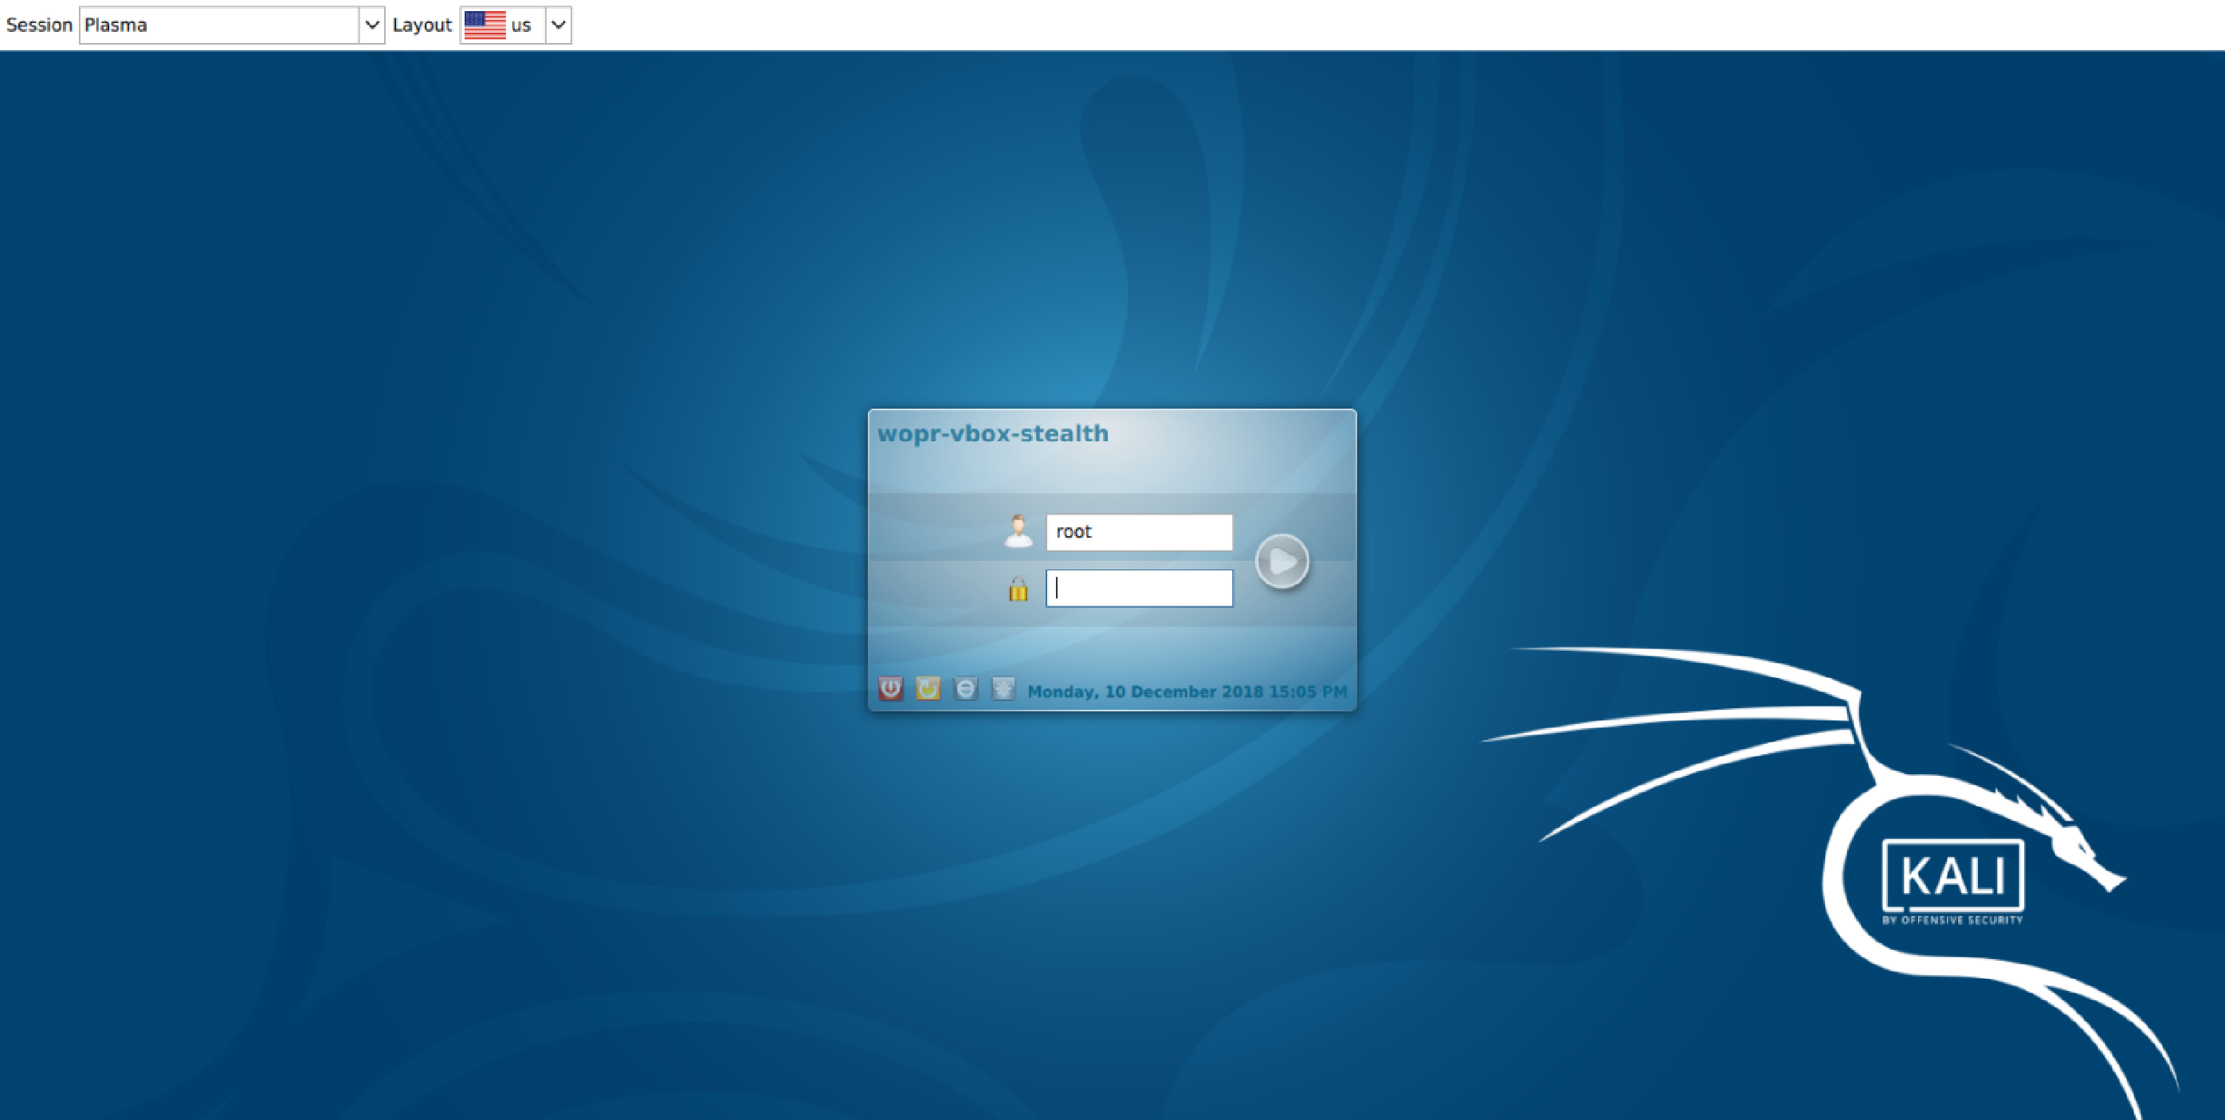Screen dimensions: 2225x1120
Task: Click the Layout label
Action: point(422,25)
